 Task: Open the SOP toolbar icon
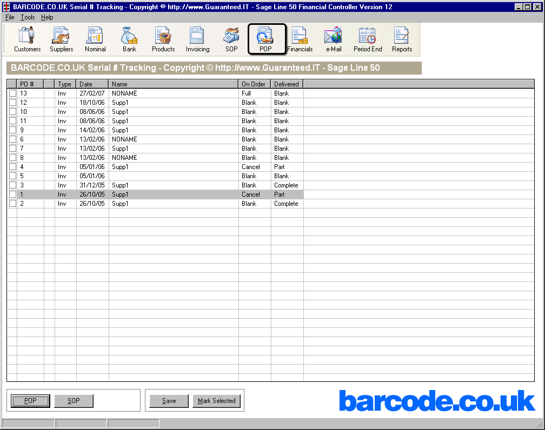point(231,39)
